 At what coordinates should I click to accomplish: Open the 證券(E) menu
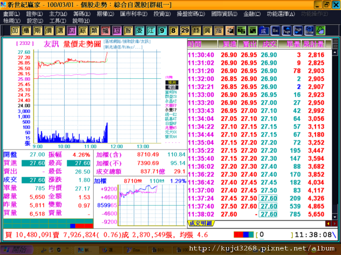(34, 14)
